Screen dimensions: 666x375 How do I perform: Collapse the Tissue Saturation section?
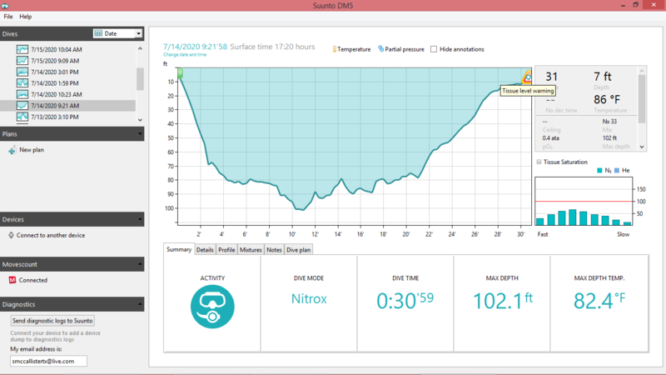(x=539, y=162)
